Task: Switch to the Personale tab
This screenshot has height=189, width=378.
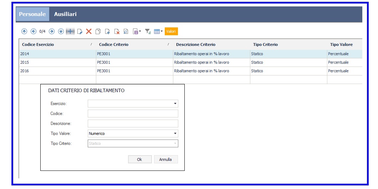Action: 32,14
